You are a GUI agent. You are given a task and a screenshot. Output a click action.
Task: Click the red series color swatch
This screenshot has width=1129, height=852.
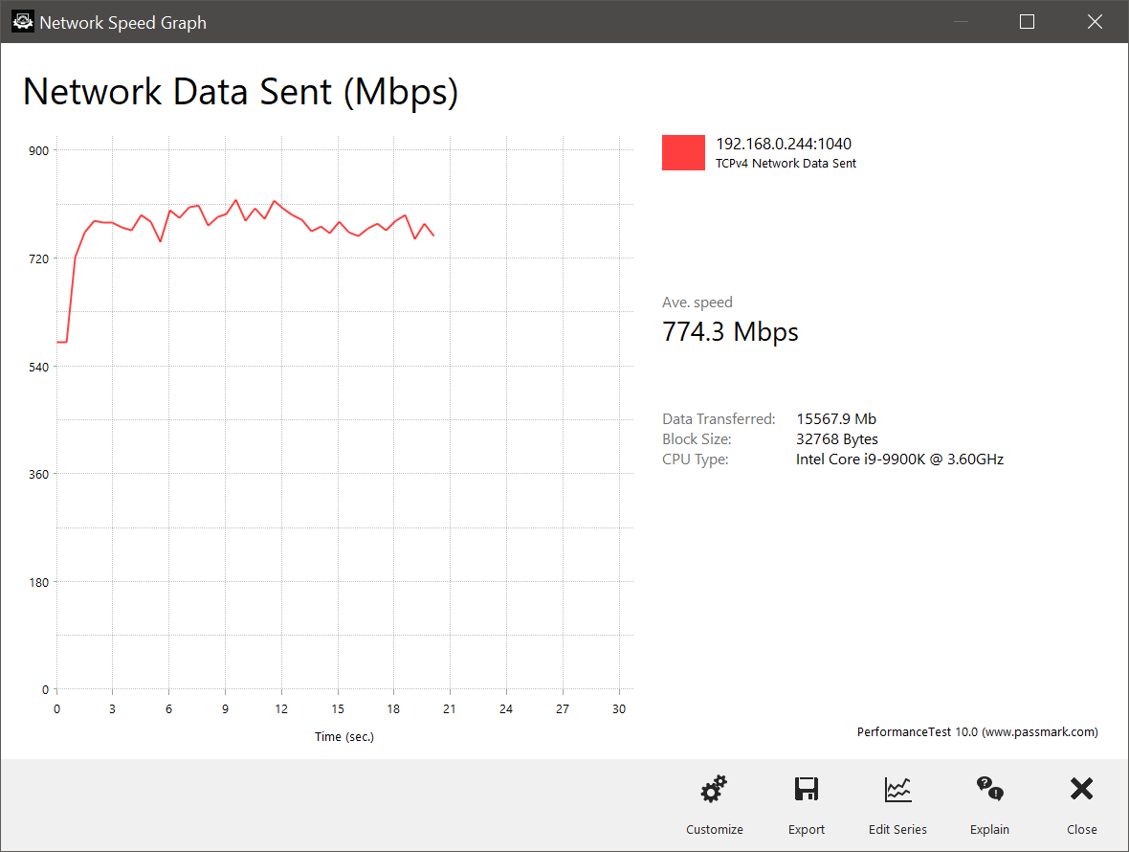click(x=683, y=152)
